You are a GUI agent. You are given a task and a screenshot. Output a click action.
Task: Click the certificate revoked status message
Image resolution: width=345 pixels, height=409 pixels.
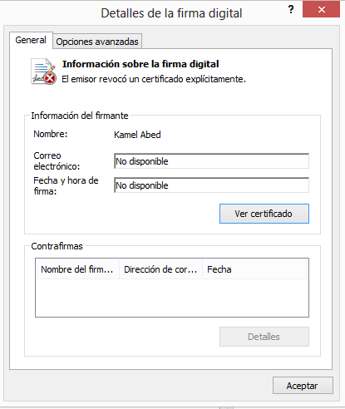point(154,79)
